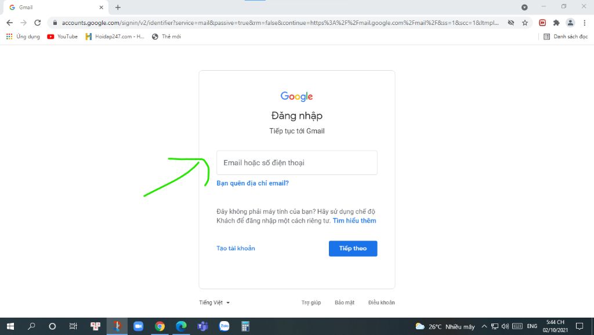Image resolution: width=594 pixels, height=335 pixels.
Task: Select the URL in the address bar
Action: pos(280,23)
